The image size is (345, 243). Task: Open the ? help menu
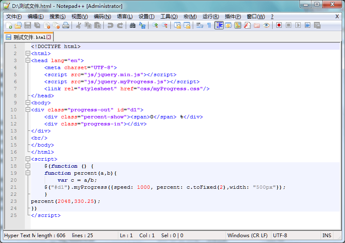coord(272,17)
